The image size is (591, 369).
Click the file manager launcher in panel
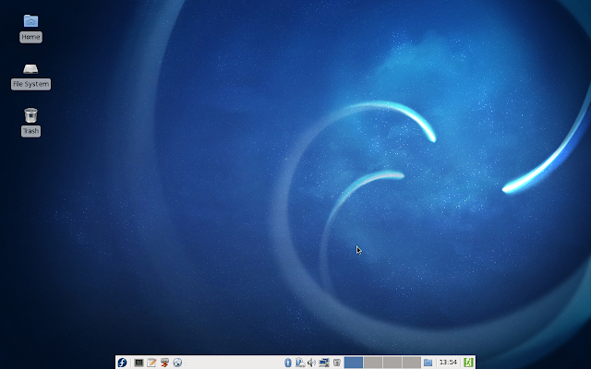tap(164, 363)
